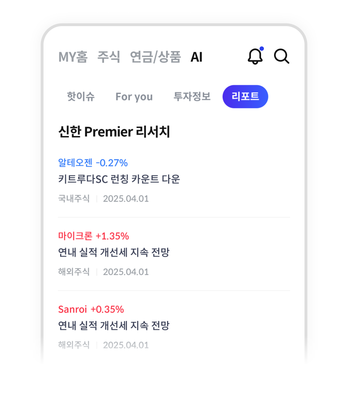Viewport: 348px width, 396px height.
Task: Tap the 알테오젠 -0.27% stock label
Action: [93, 163]
